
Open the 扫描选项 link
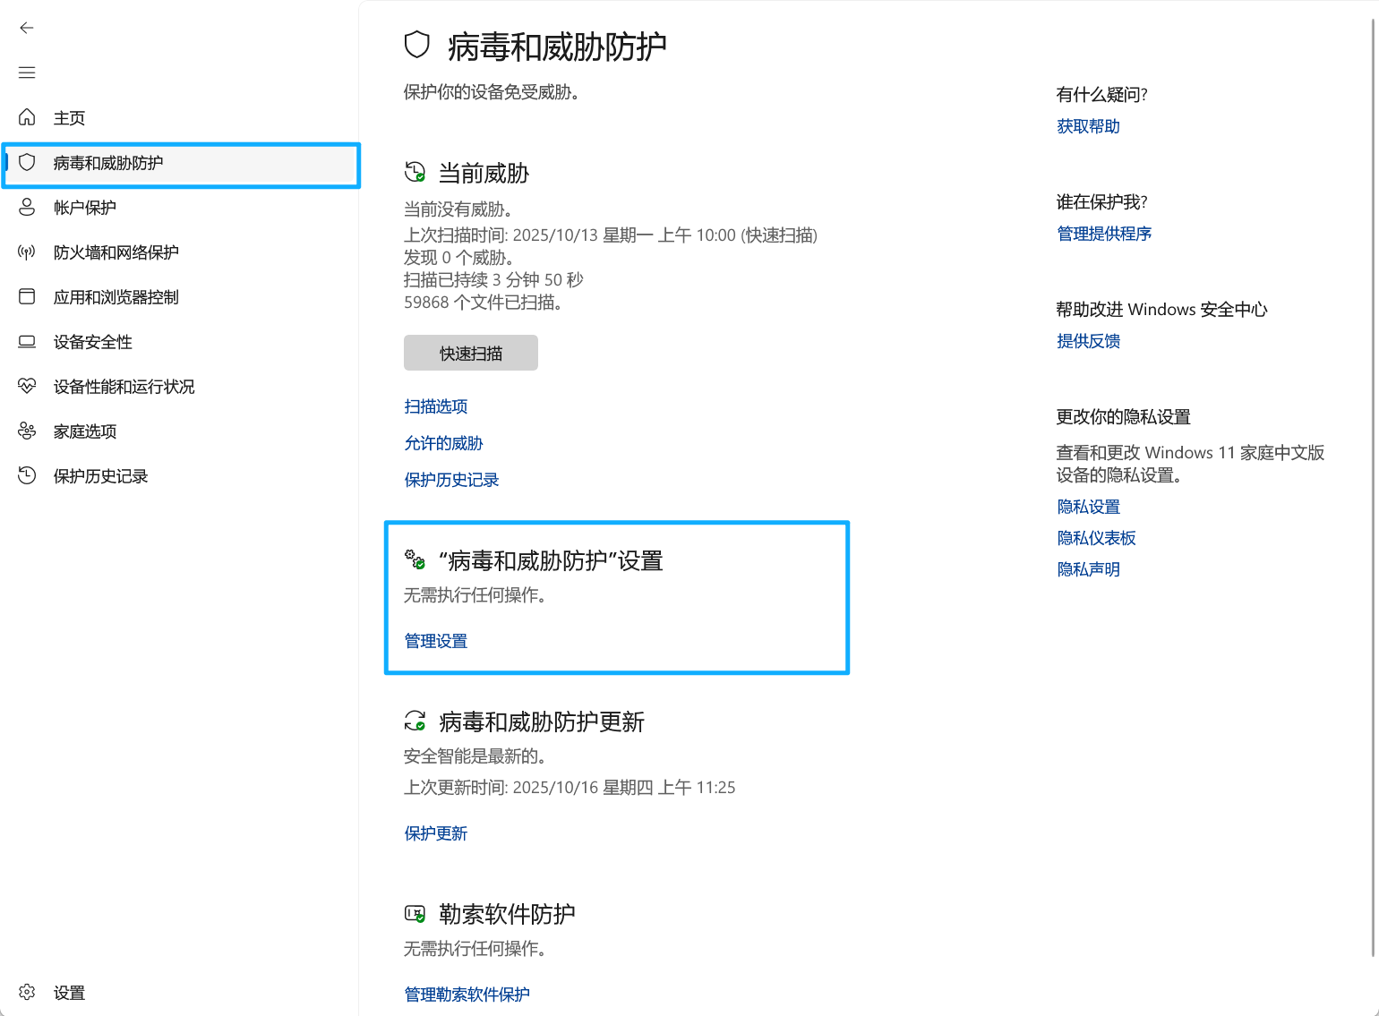[436, 406]
